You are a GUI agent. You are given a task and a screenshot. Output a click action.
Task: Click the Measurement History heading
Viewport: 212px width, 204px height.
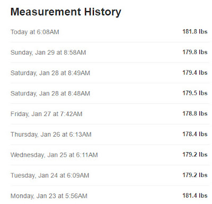click(x=66, y=12)
